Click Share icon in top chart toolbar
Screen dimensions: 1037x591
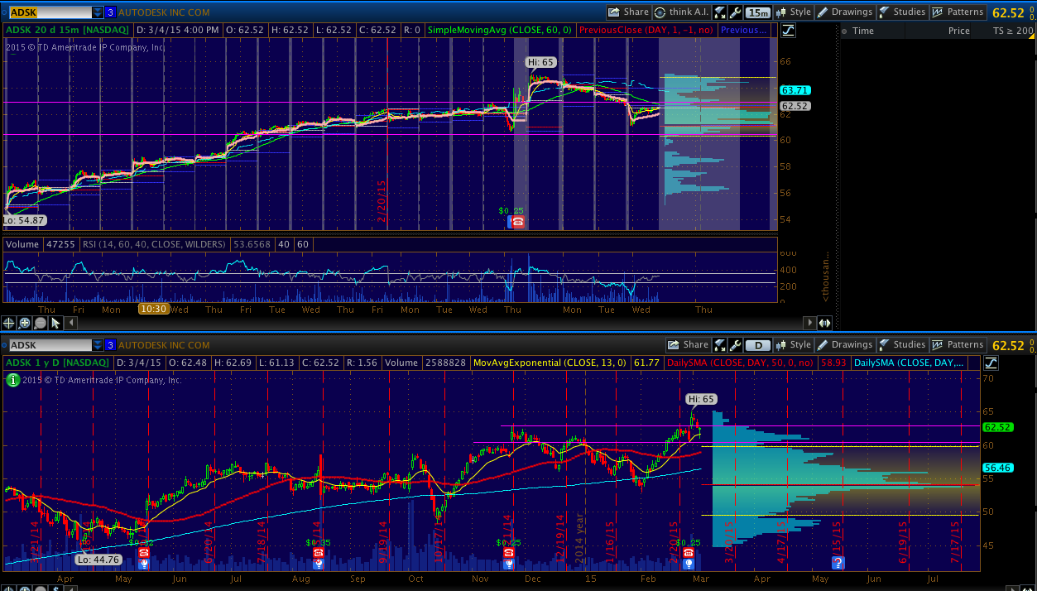click(x=628, y=12)
